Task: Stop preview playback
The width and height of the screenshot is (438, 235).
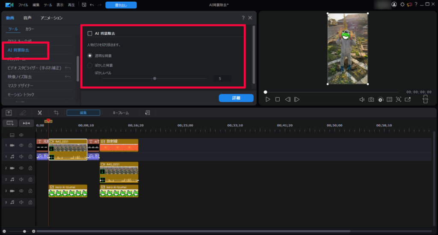Action: [277, 100]
